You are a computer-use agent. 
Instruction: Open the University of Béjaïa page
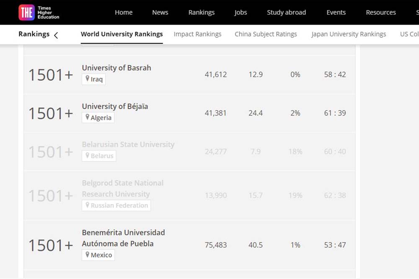pos(115,106)
